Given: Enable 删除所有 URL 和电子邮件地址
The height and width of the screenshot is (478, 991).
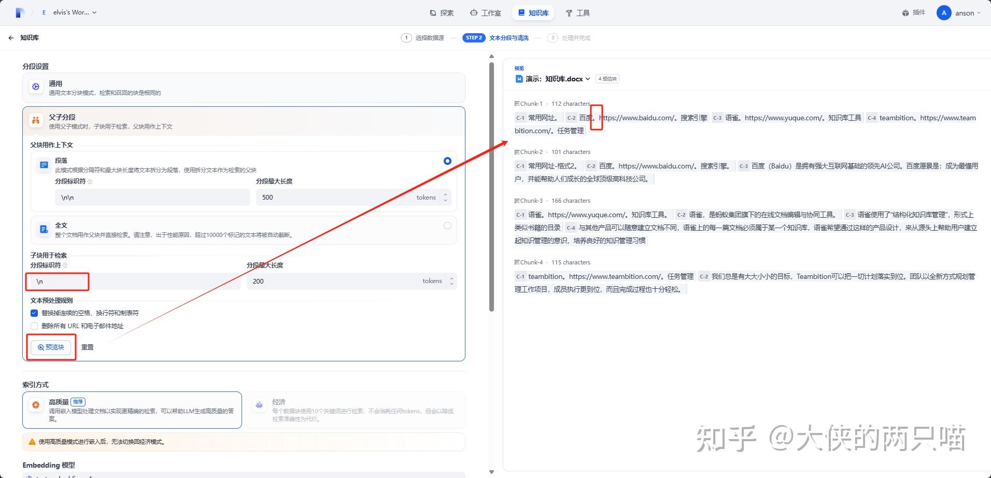Looking at the screenshot, I should pos(34,326).
